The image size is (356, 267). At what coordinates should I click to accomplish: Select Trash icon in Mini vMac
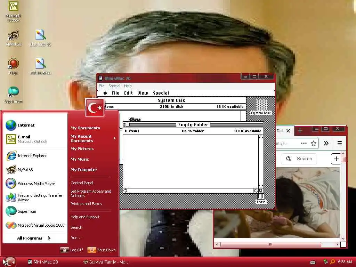coord(261,199)
